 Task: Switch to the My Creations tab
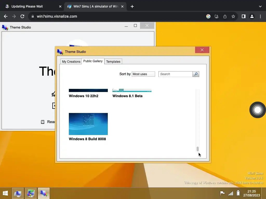click(x=71, y=61)
